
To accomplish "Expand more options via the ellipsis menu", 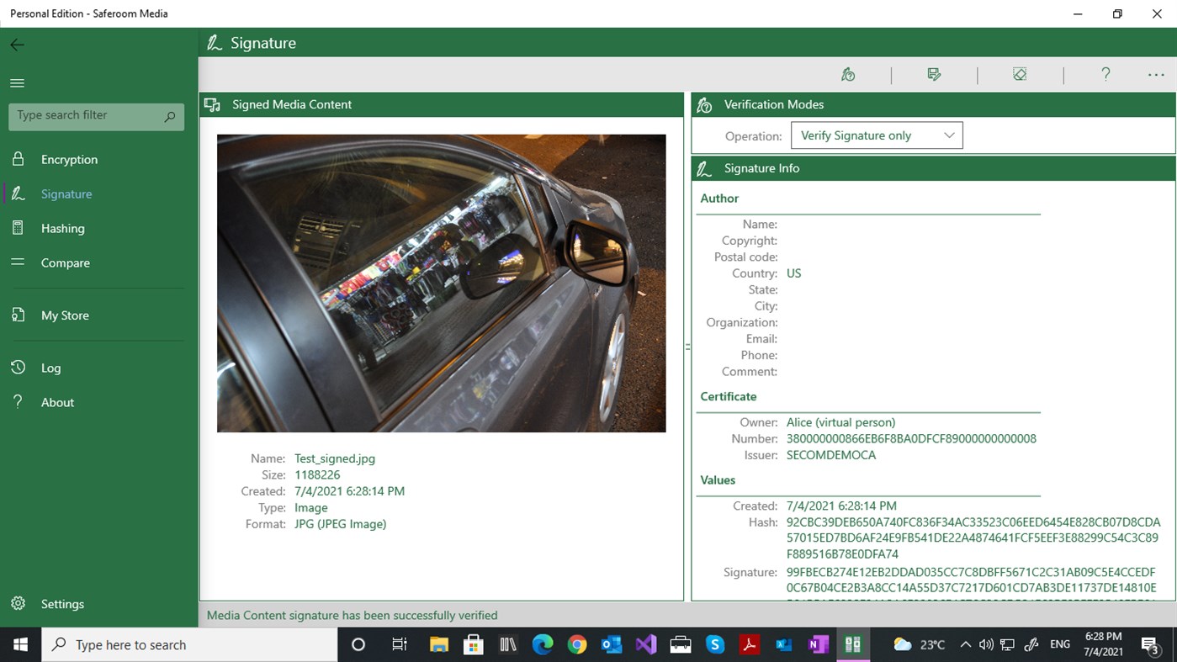I will pyautogui.click(x=1155, y=74).
